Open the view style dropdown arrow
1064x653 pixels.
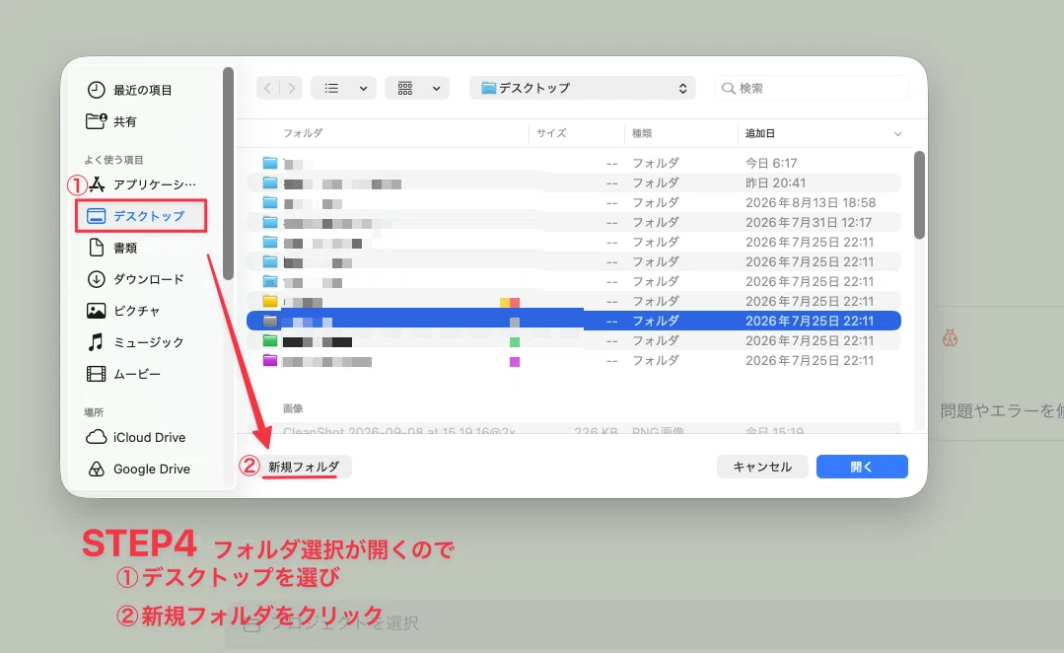364,88
